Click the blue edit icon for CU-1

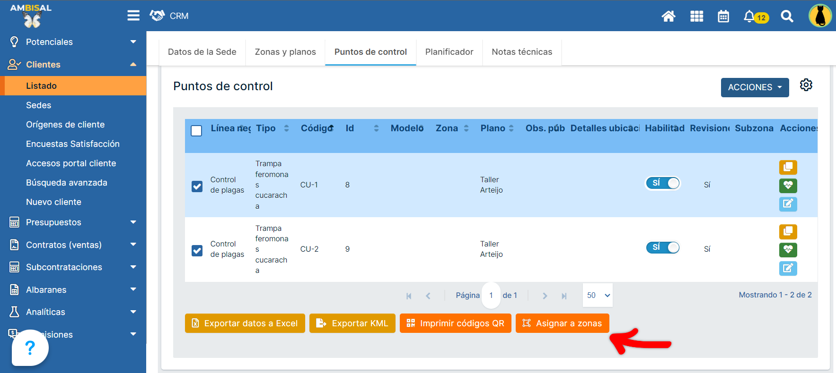(x=788, y=204)
